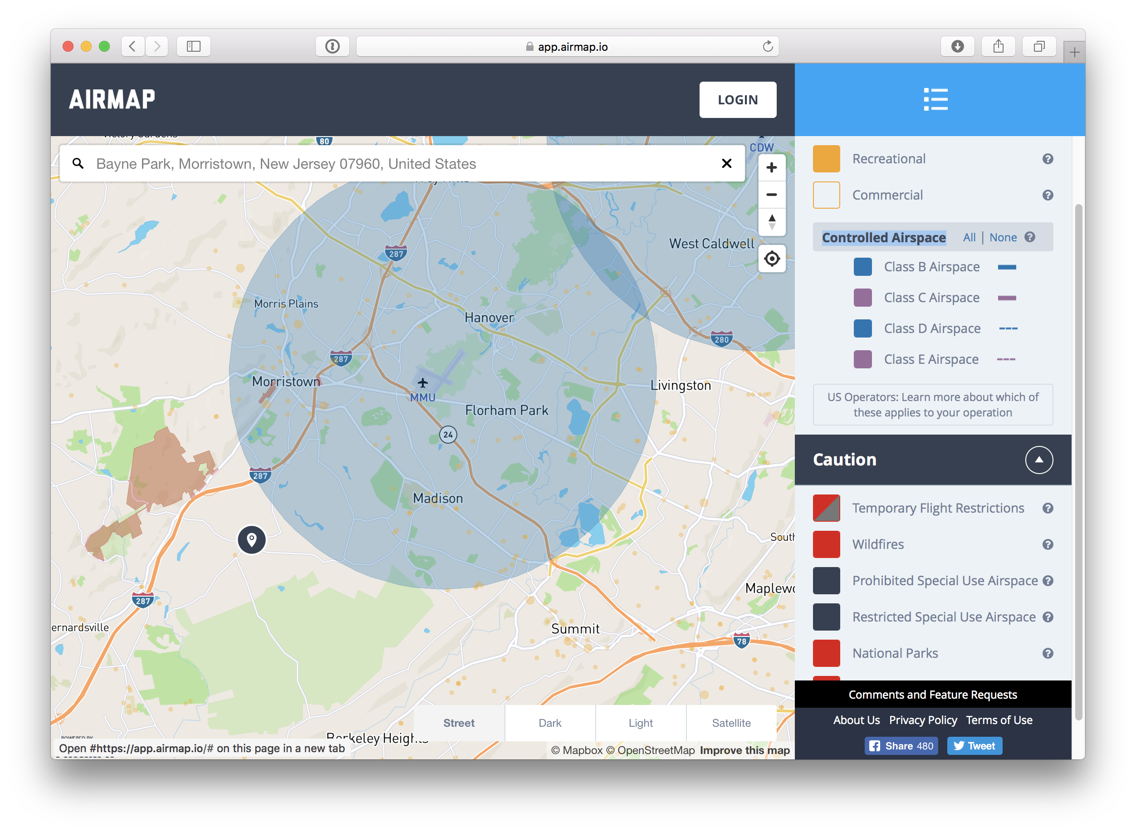1136x832 pixels.
Task: Click the 1Password extension icon
Action: 333,46
